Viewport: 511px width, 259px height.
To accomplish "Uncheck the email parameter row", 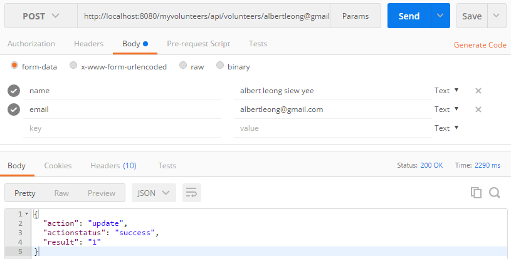I will point(14,109).
